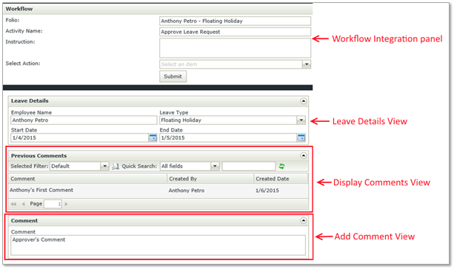Image resolution: width=454 pixels, height=269 pixels.
Task: Open the Quick Search fields dropdown
Action: point(215,166)
